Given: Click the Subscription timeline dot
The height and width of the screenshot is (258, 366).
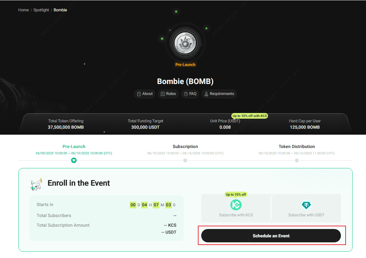Looking at the screenshot, I should click(x=185, y=160).
